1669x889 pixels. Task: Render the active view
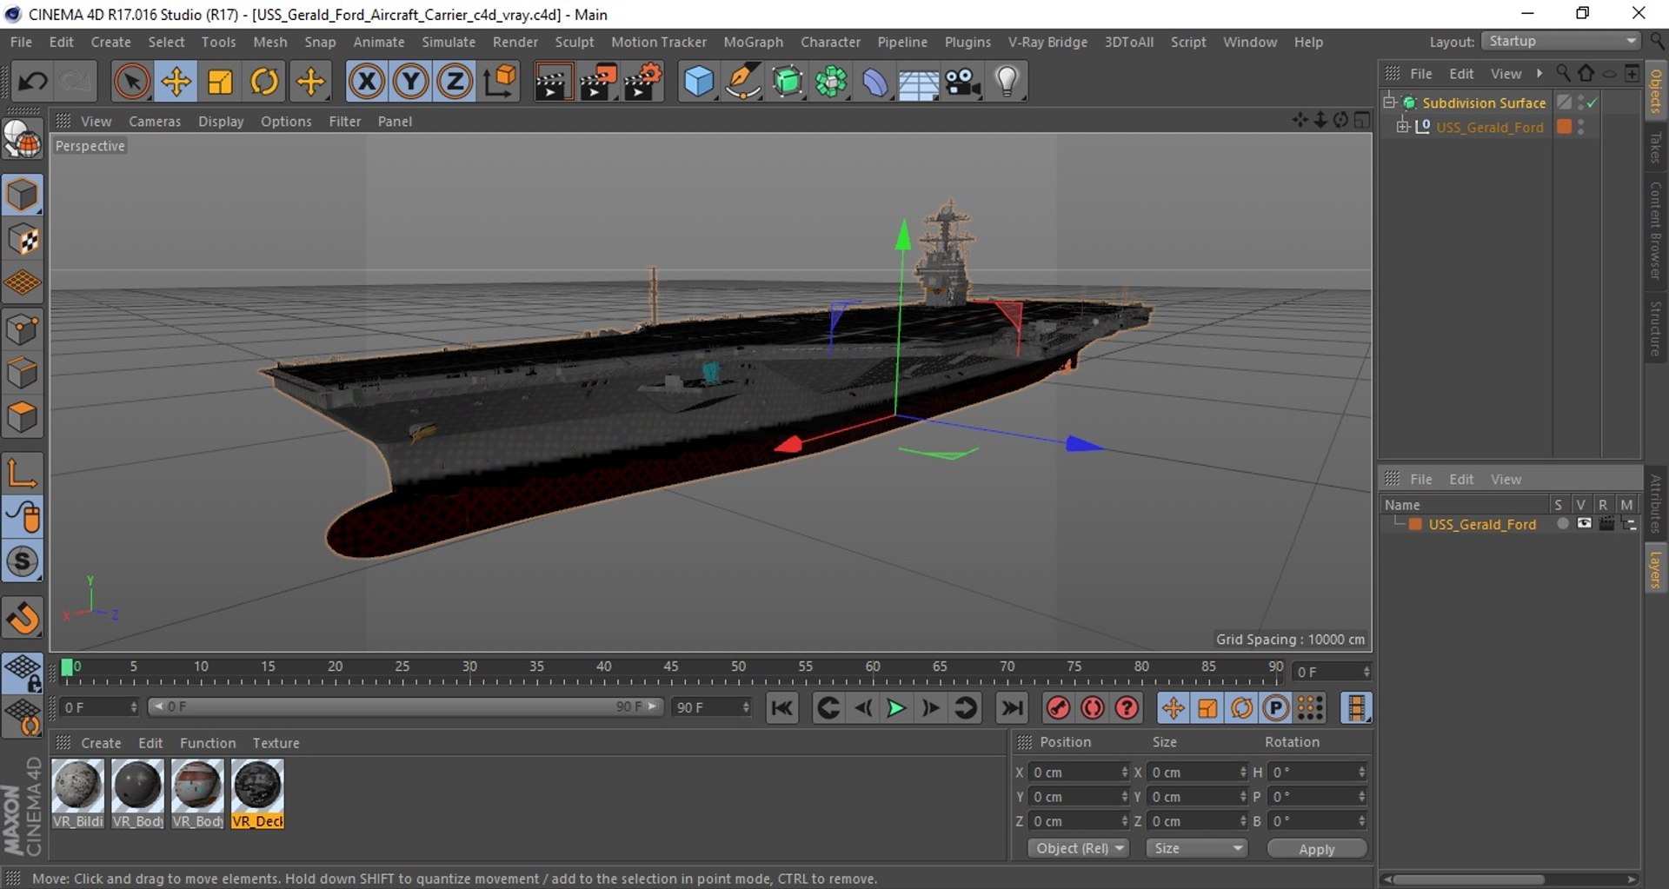(553, 82)
